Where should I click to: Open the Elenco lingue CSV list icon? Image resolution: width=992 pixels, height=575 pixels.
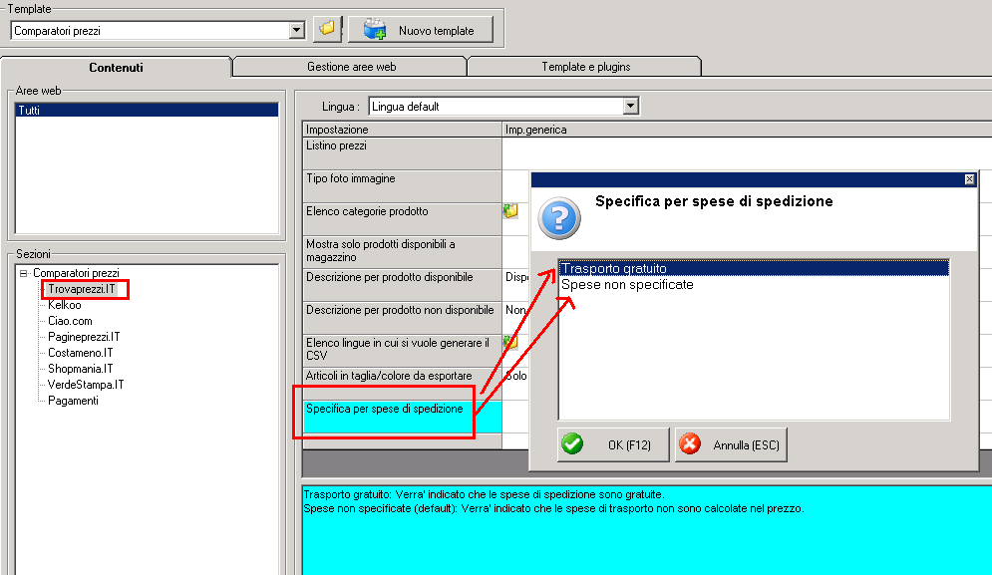(x=510, y=342)
